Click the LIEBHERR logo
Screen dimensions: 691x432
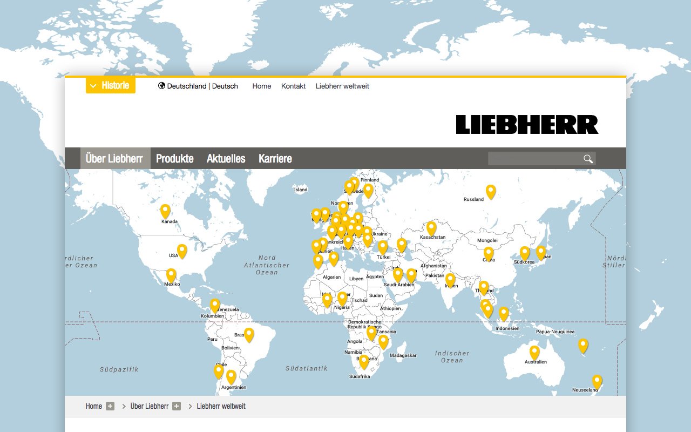[527, 125]
